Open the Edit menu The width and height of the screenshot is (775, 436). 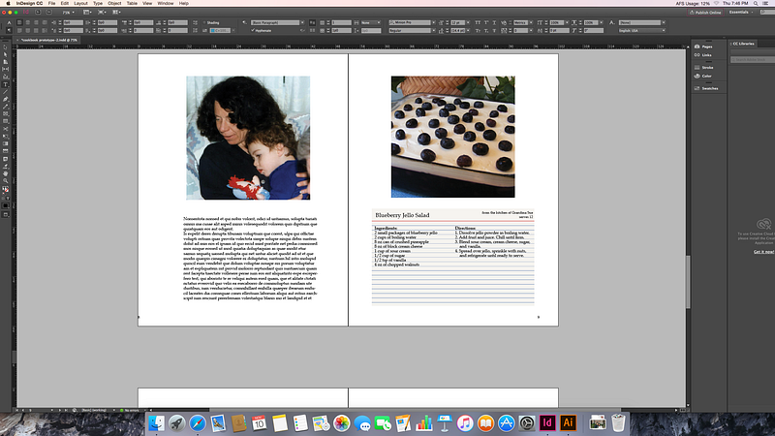(65, 4)
